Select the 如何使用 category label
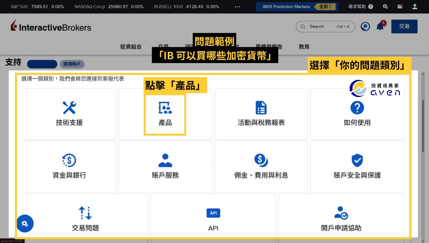This screenshot has height=243, width=429. (x=357, y=123)
